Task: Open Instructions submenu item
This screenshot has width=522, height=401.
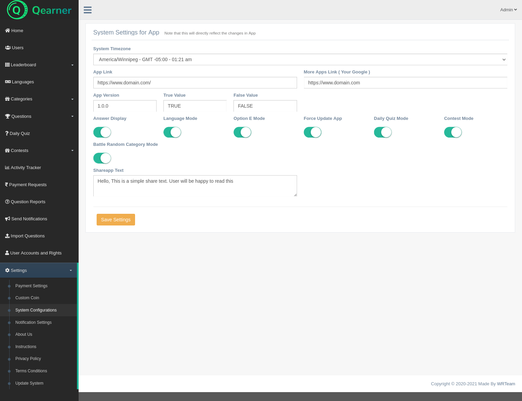Action: pos(26,347)
